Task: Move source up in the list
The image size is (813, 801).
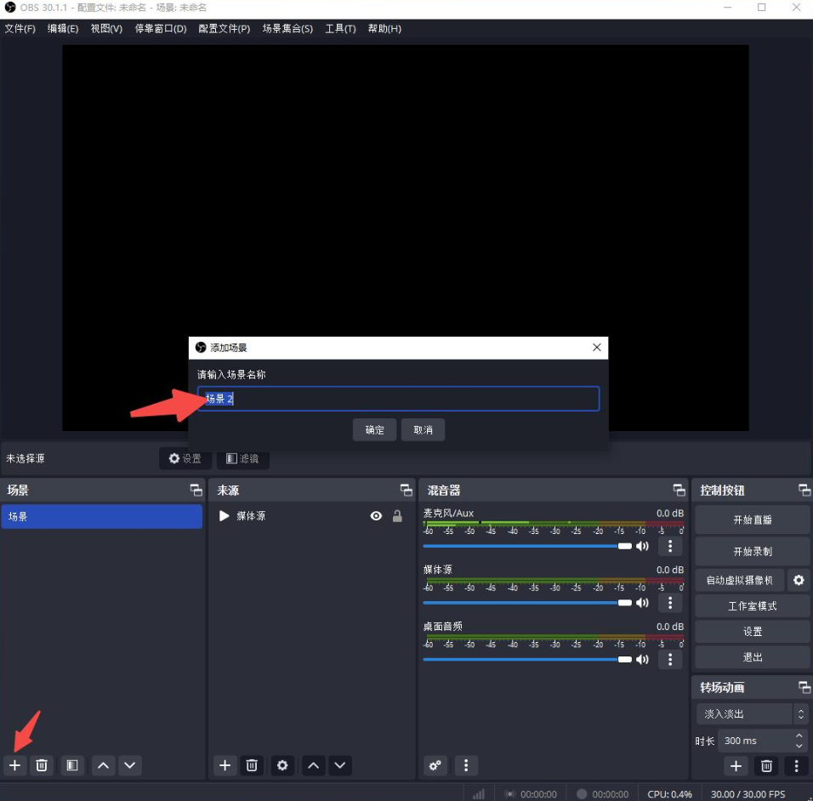Action: coord(313,765)
